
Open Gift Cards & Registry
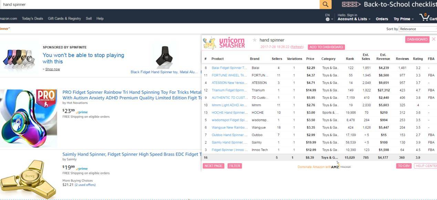pyautogui.click(x=64, y=19)
